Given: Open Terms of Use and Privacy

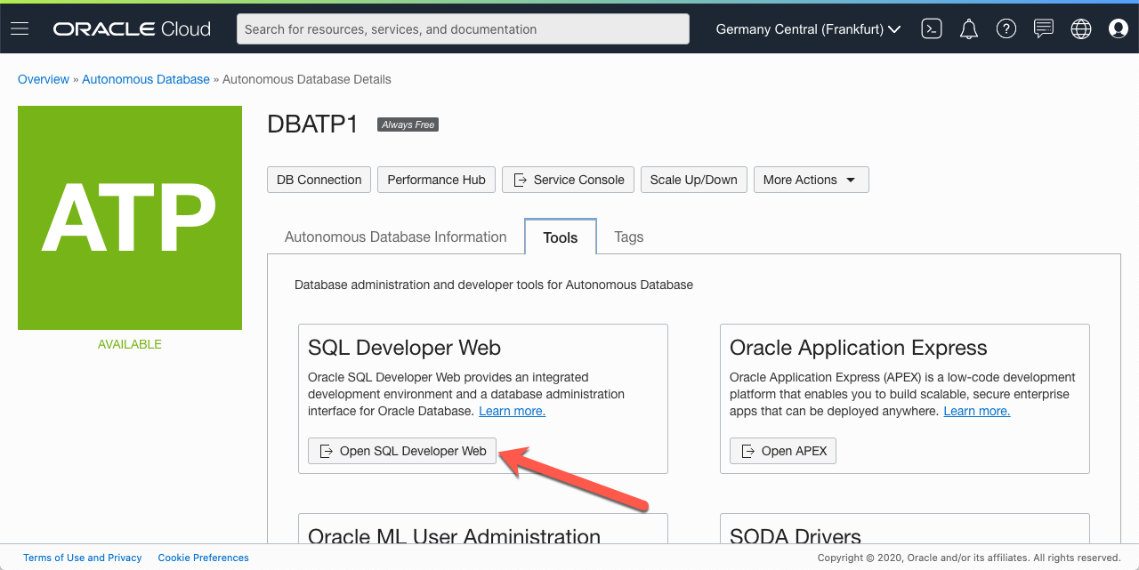Looking at the screenshot, I should 83,558.
